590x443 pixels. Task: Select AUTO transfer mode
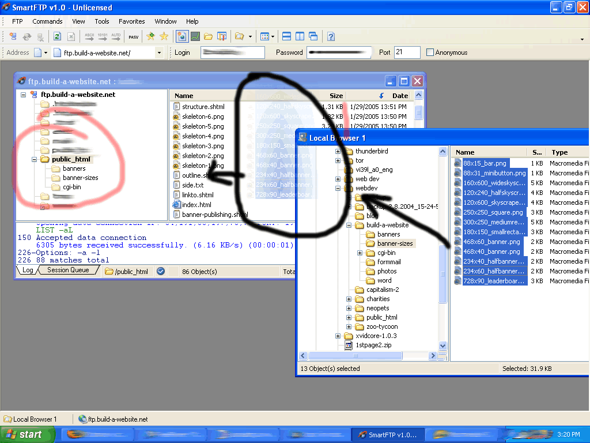click(x=116, y=36)
